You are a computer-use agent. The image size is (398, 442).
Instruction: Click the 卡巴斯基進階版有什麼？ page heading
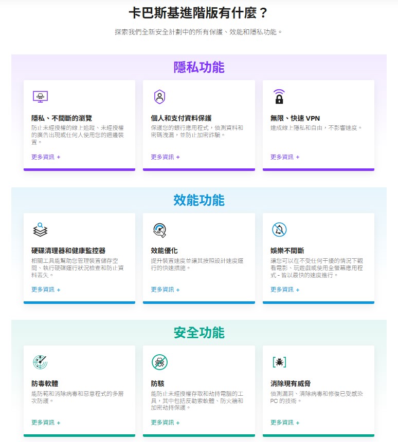pos(199,13)
